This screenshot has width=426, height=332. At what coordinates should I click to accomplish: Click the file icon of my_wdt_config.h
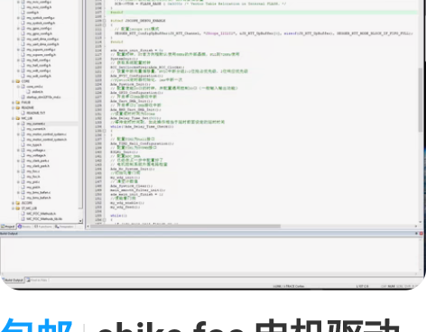point(23,76)
